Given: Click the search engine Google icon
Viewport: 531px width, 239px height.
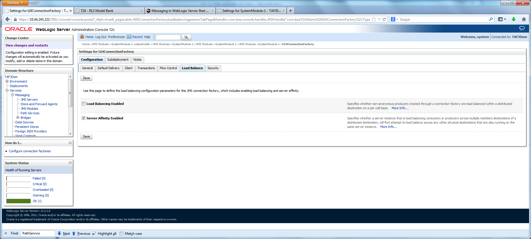Looking at the screenshot, I should [393, 19].
